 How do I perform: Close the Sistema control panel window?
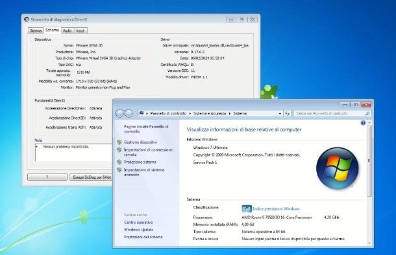click(366, 104)
